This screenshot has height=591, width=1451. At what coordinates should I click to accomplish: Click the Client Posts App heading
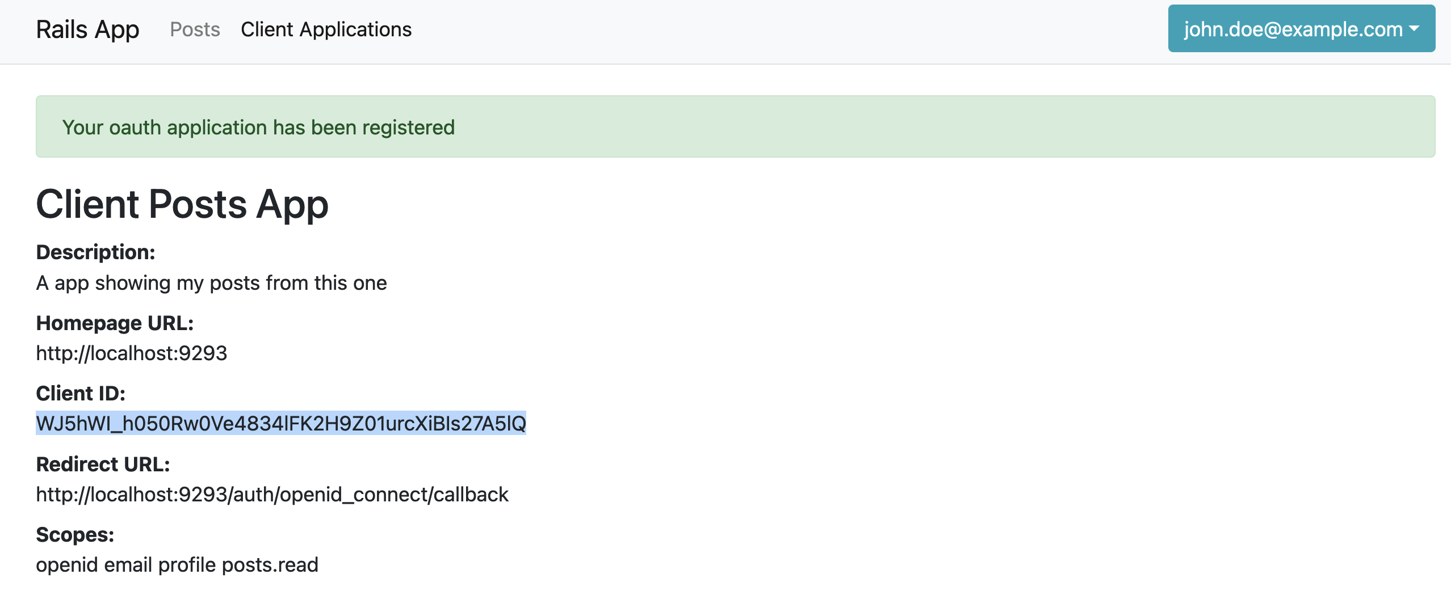(182, 204)
